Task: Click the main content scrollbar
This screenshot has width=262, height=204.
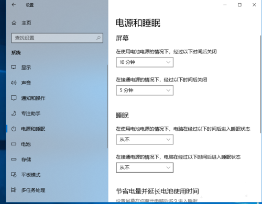Action: [261, 84]
